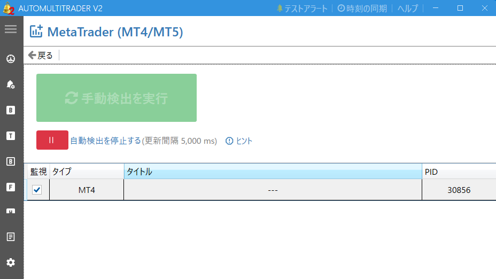Open the ヒント hint link
This screenshot has width=496, height=279.
(239, 141)
